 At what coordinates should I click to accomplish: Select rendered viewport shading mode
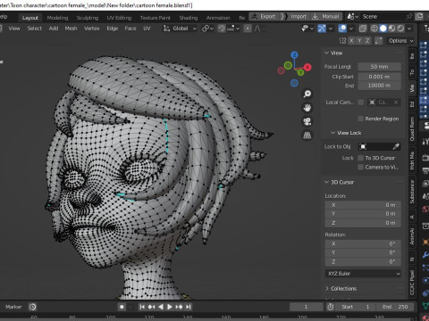pos(400,29)
